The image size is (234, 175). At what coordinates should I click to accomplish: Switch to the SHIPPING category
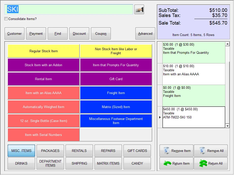79,163
